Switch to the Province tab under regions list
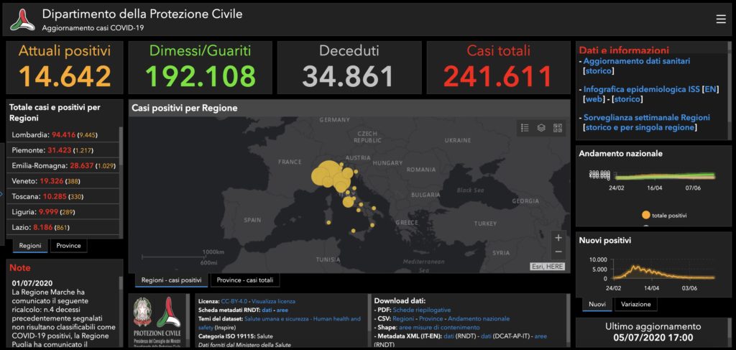 tap(68, 246)
